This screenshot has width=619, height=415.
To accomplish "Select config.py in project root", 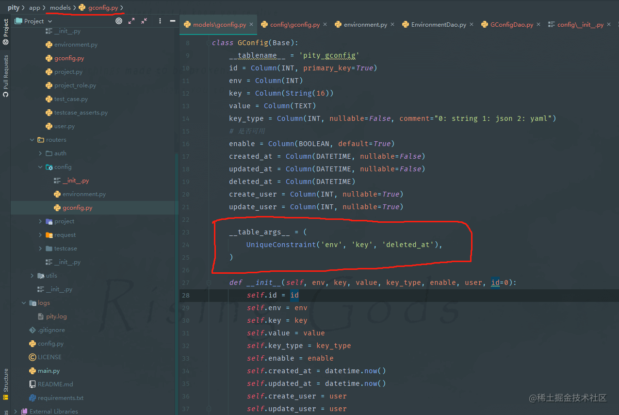I will click(50, 344).
